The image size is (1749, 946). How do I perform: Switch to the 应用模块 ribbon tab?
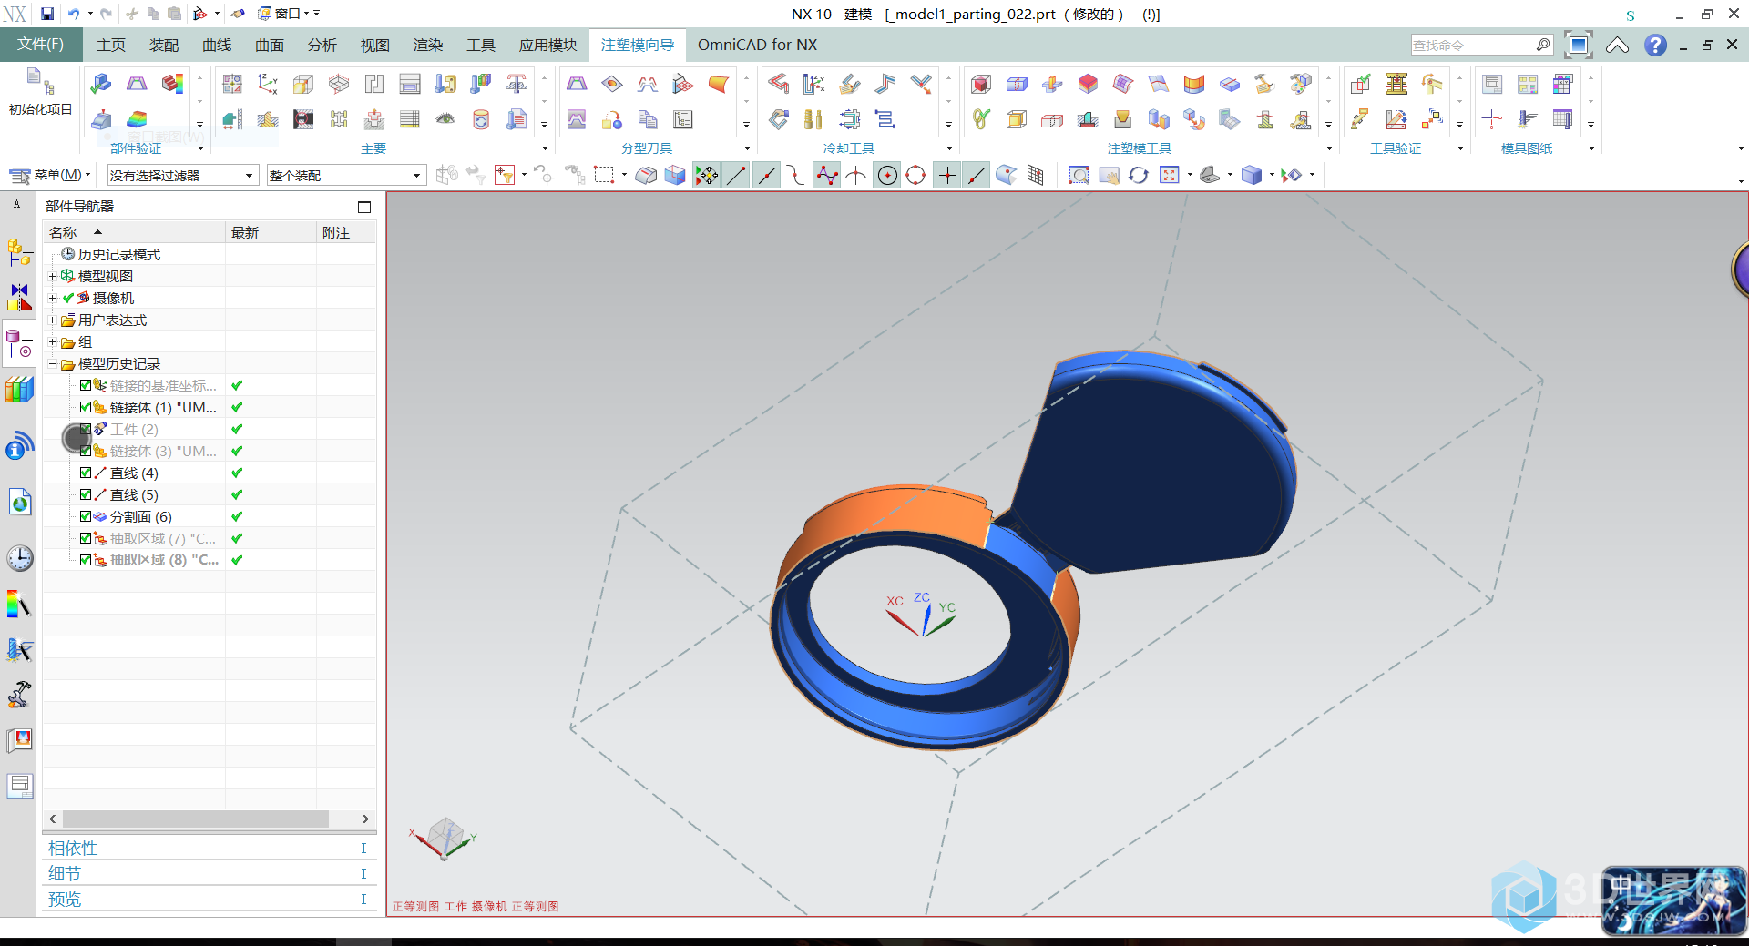[x=548, y=45]
